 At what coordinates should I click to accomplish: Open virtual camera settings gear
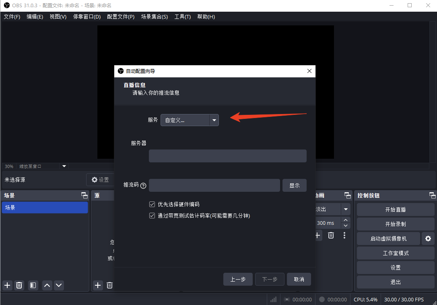coord(428,239)
